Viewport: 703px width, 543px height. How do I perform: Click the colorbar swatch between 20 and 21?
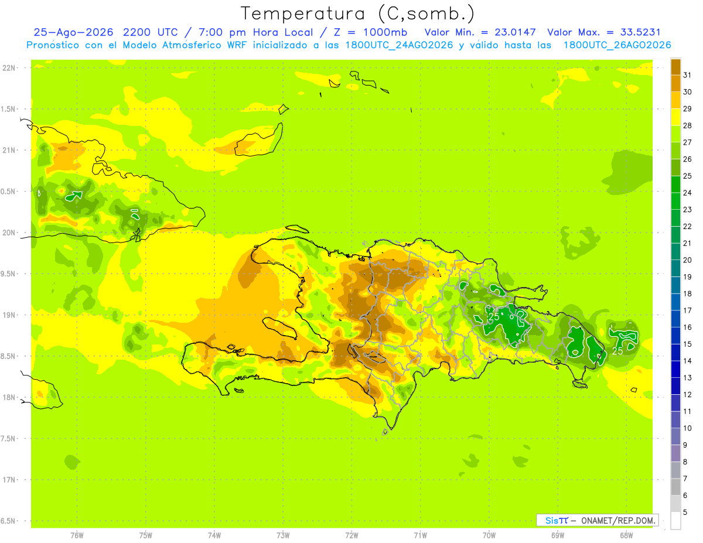(x=675, y=251)
